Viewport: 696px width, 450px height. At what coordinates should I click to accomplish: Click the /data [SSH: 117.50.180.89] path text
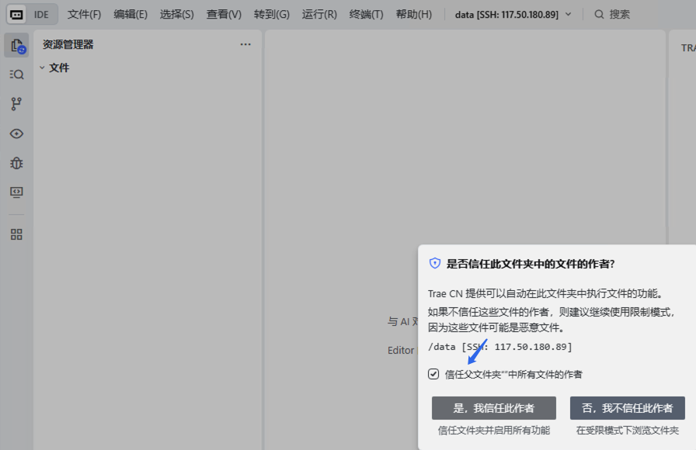click(x=499, y=347)
